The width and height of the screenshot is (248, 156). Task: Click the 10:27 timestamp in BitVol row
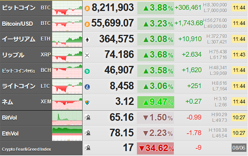coord(239,117)
